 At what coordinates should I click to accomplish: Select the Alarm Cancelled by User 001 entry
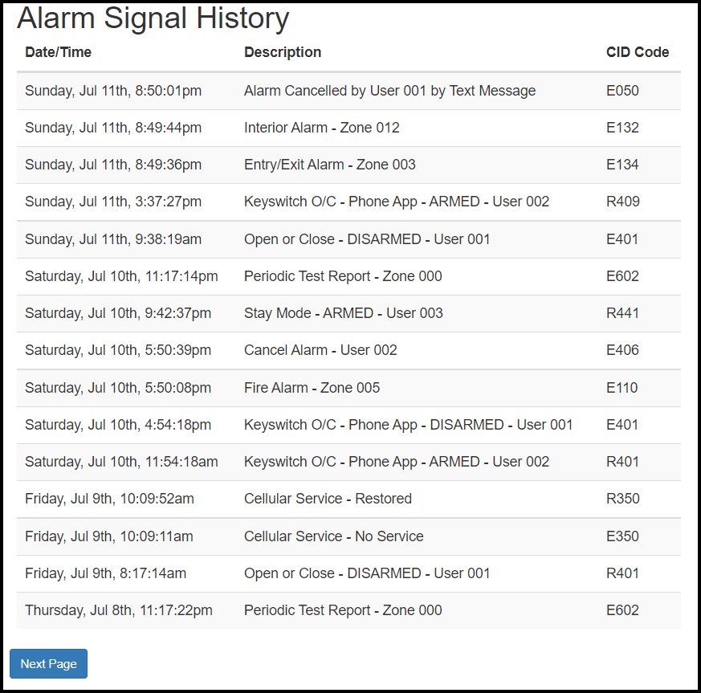click(389, 91)
